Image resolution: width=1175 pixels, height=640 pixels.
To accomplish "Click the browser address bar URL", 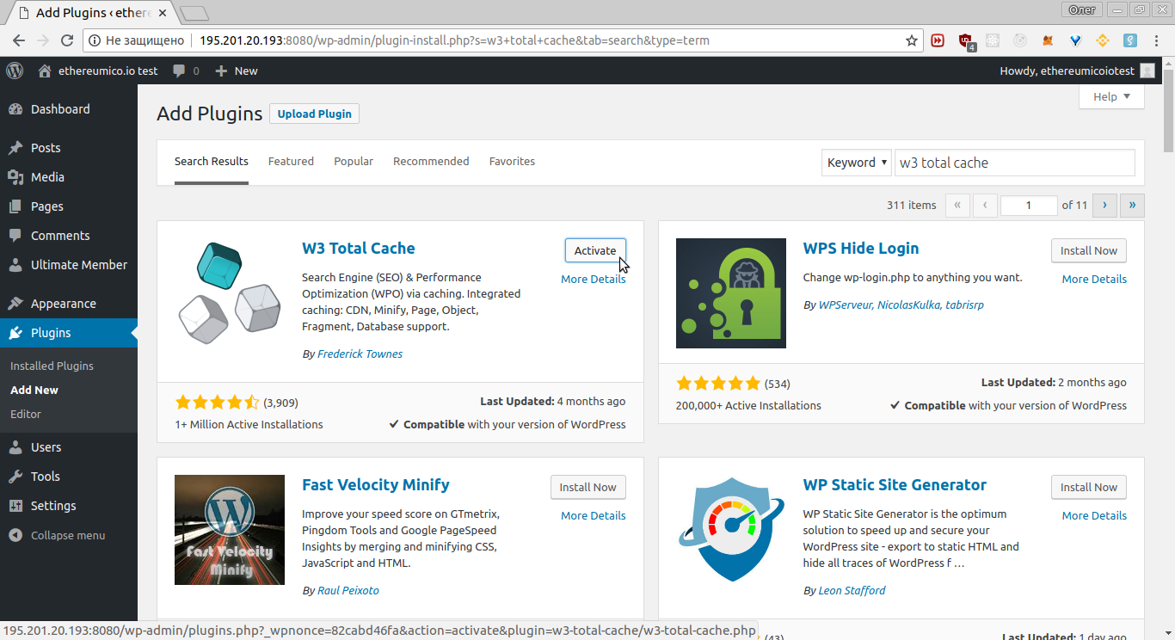I will click(454, 40).
